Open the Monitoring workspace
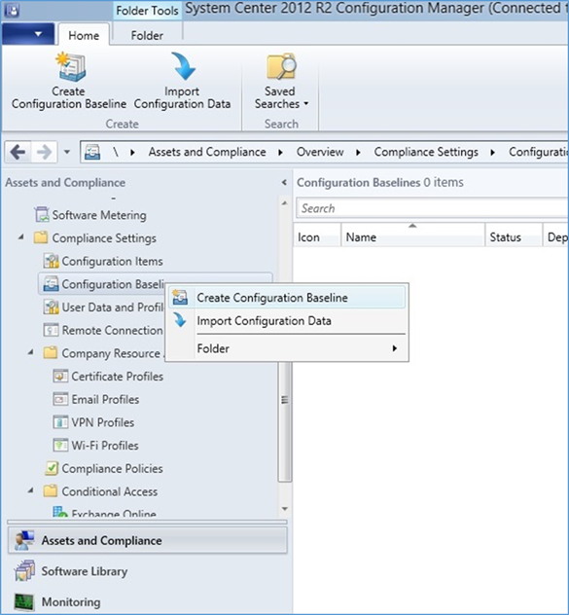569x615 pixels. [x=148, y=602]
